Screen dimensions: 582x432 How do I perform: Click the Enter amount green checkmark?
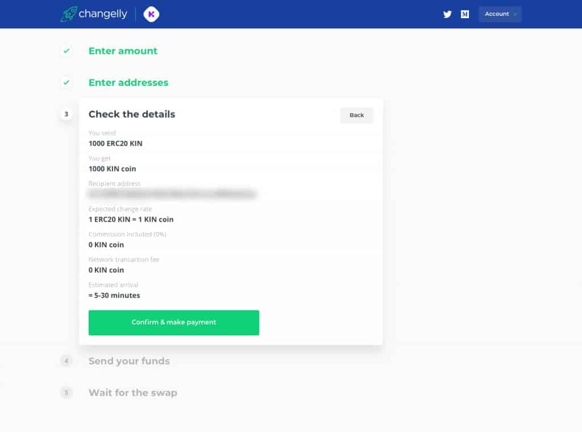[66, 51]
